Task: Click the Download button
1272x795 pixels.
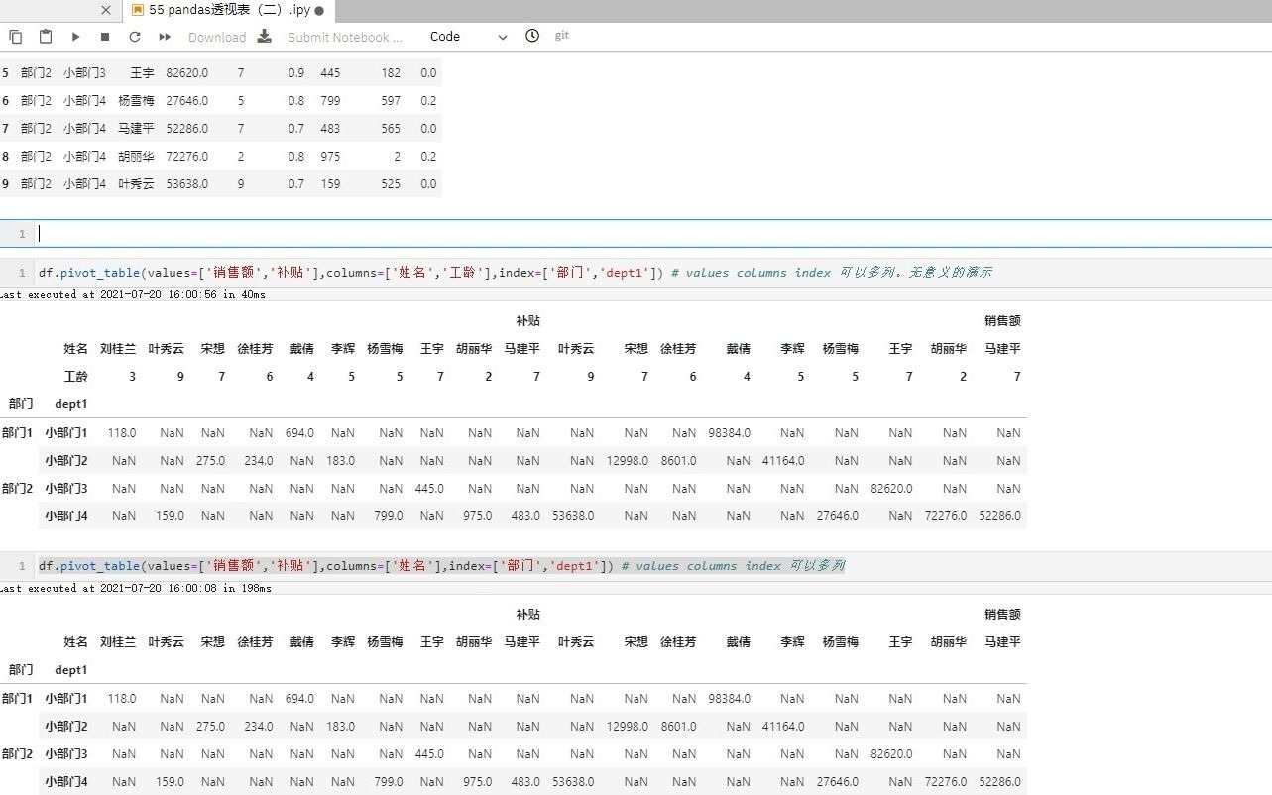Action: coord(217,37)
